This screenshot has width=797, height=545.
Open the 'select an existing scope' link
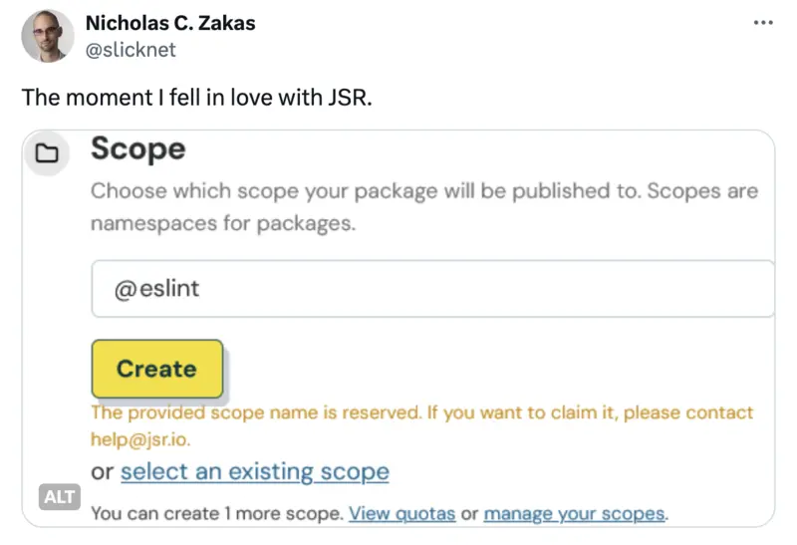tap(254, 471)
